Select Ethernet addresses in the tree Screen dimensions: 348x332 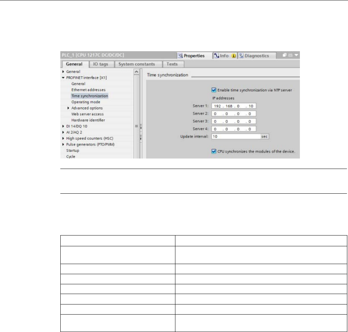pyautogui.click(x=88, y=90)
